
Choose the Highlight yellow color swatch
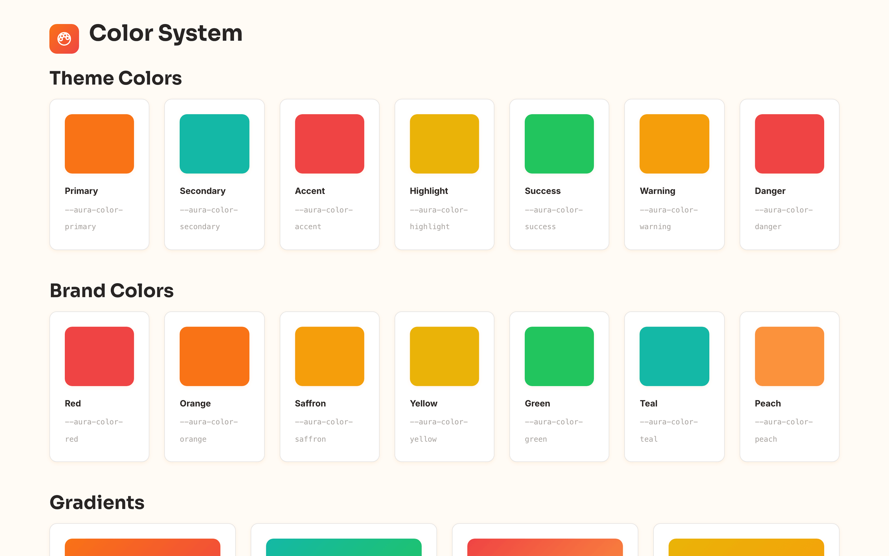pyautogui.click(x=444, y=144)
